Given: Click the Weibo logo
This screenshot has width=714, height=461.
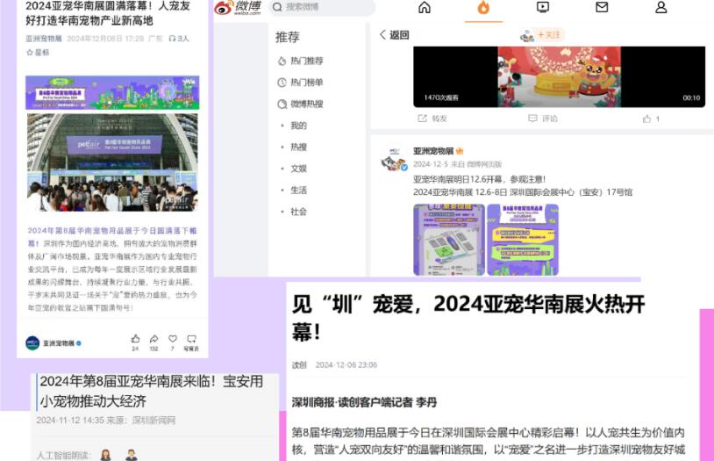Looking at the screenshot, I should coord(238,8).
